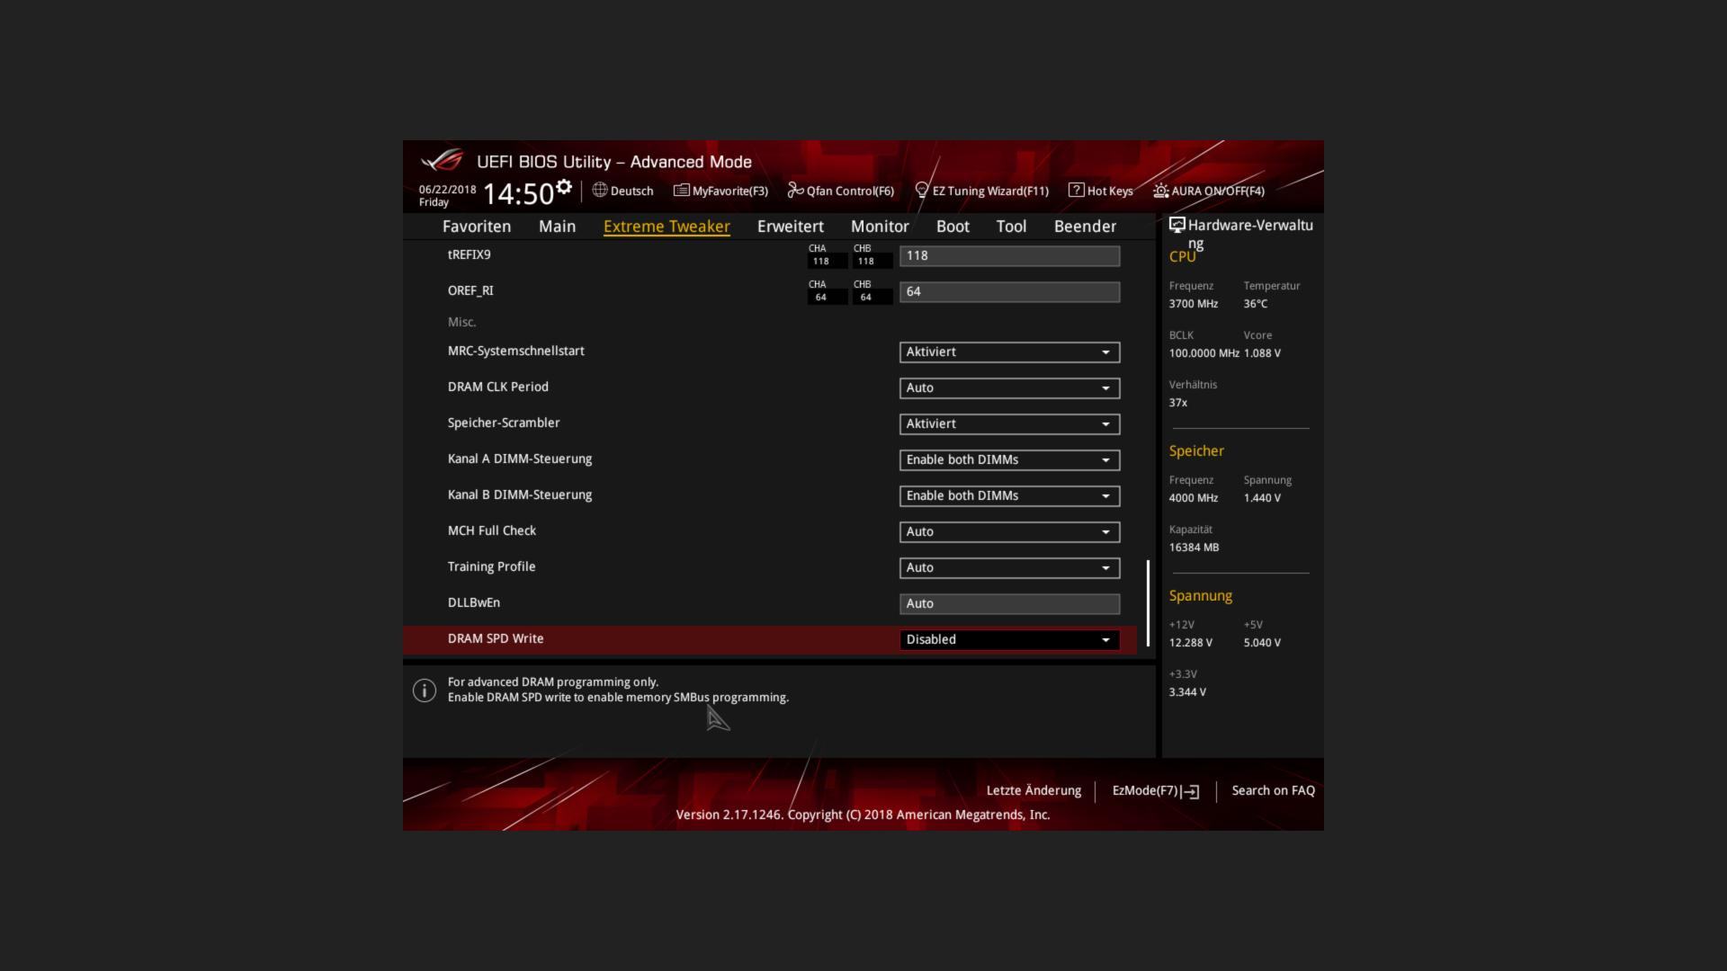This screenshot has width=1727, height=971.
Task: Select the Speicher-Scrambler label
Action: point(504,423)
